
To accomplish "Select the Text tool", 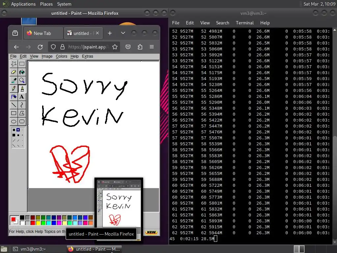I will click(x=22, y=97).
